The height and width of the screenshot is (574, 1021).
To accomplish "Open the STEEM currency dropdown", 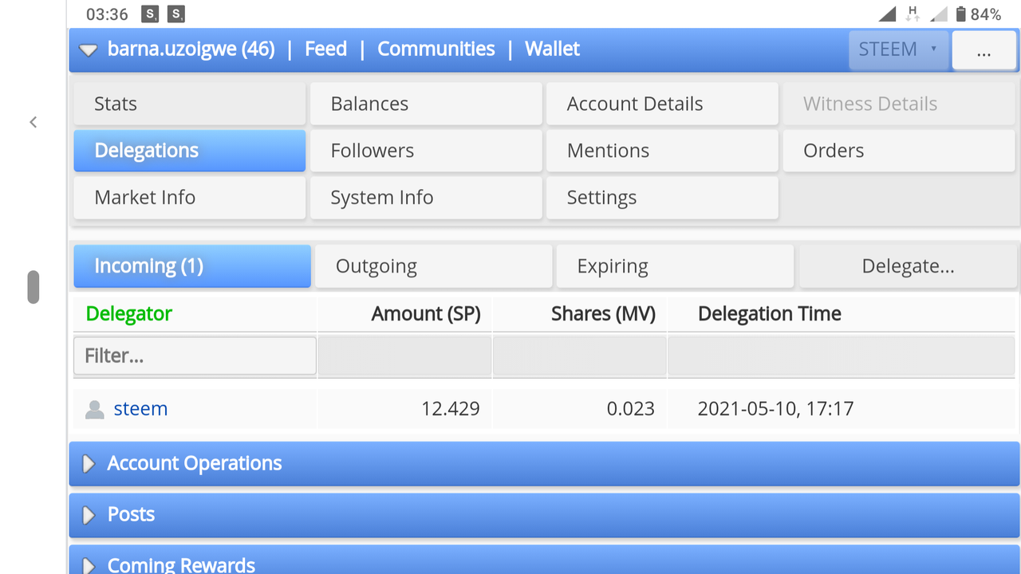I will 899,49.
